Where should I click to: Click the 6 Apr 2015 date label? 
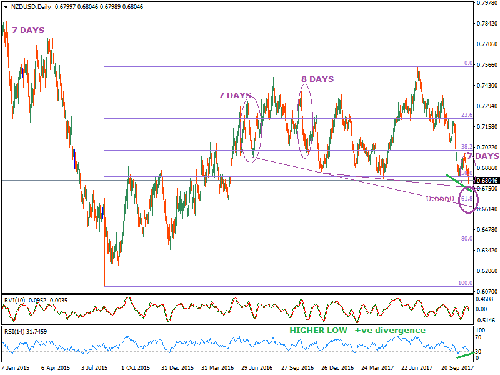pos(56,367)
